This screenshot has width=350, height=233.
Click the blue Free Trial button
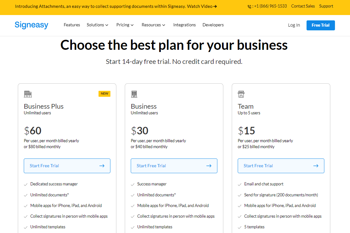click(321, 25)
